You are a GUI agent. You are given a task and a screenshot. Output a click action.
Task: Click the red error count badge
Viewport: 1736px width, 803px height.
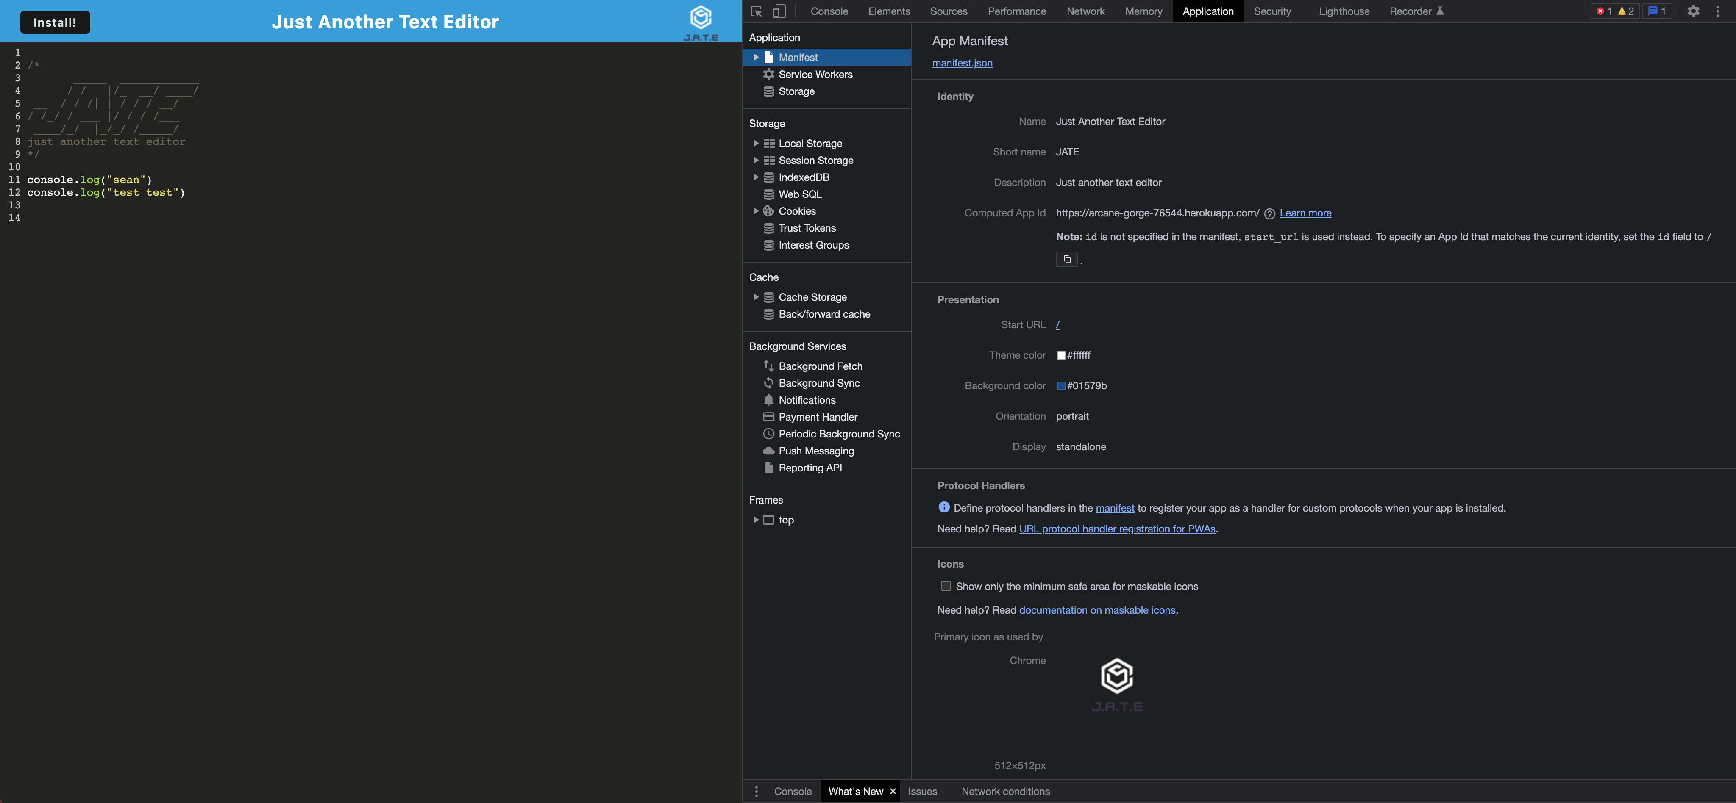(x=1604, y=11)
